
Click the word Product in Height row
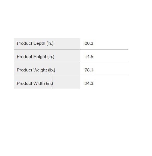click(25, 57)
